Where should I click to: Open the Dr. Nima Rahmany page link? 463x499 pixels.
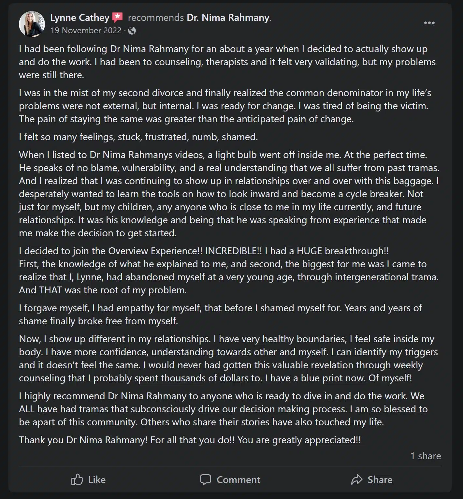[228, 18]
